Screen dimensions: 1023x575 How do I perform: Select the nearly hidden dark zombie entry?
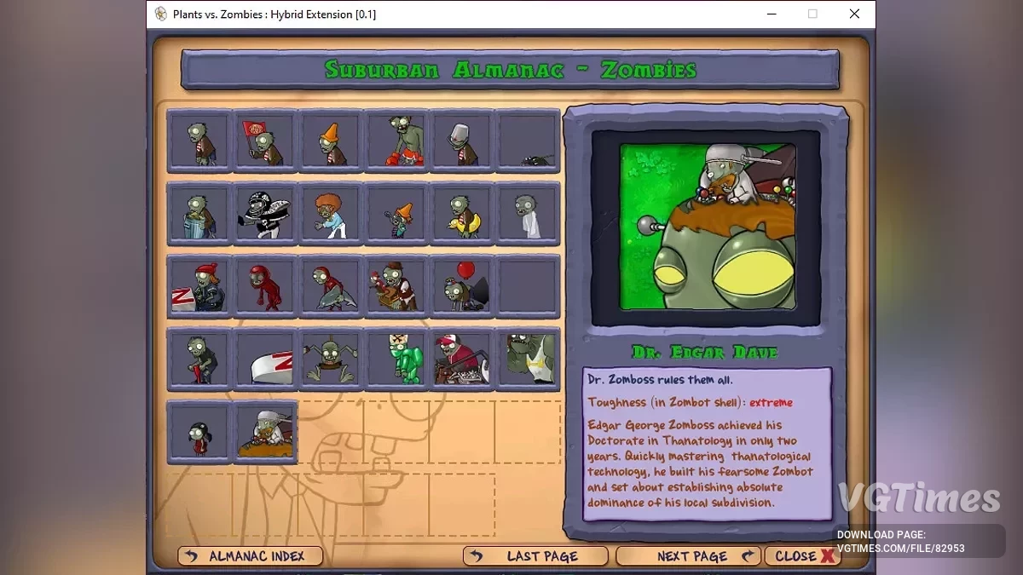[x=528, y=141]
